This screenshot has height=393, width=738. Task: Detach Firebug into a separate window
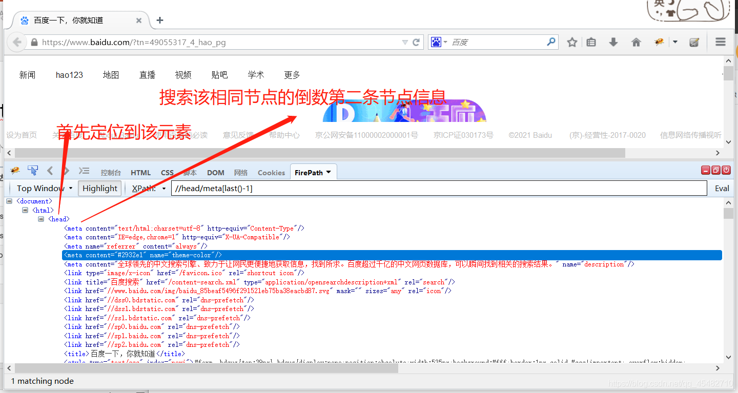tap(716, 171)
